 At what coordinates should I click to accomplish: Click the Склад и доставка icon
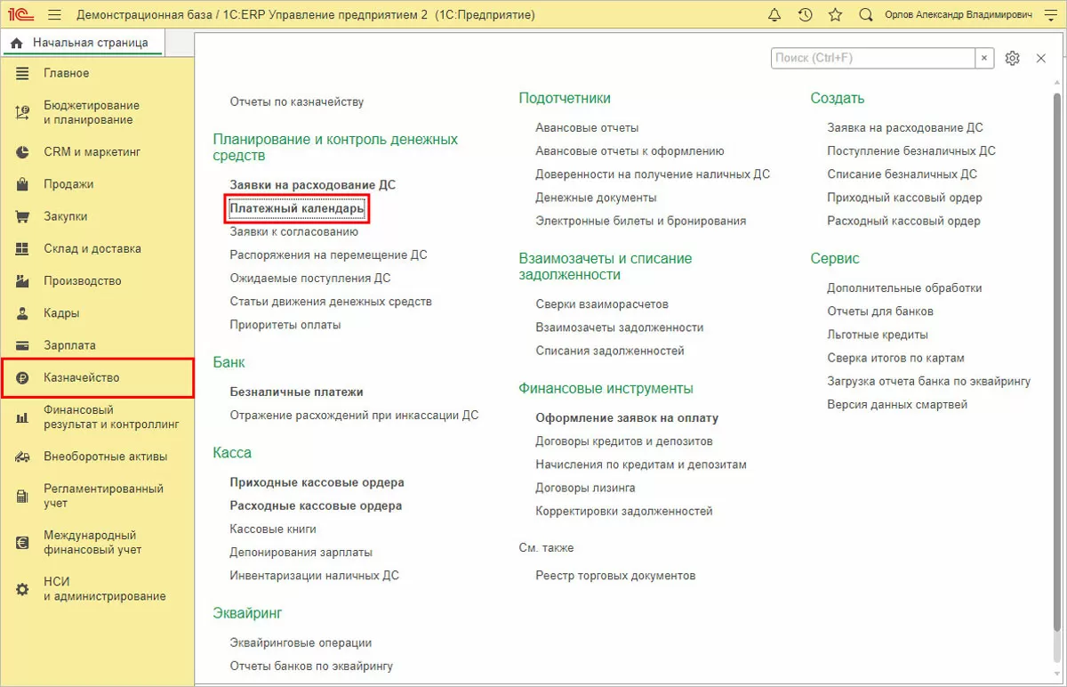24,248
